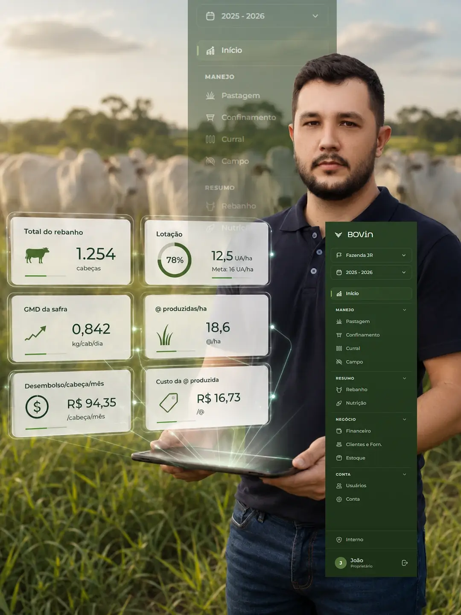Click the 12,5 UA/ha stocking value
The width and height of the screenshot is (461, 615).
pyautogui.click(x=231, y=256)
